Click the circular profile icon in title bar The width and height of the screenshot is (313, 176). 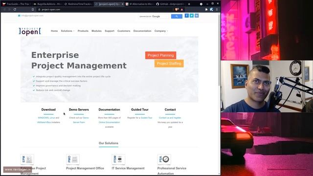click(x=201, y=4)
